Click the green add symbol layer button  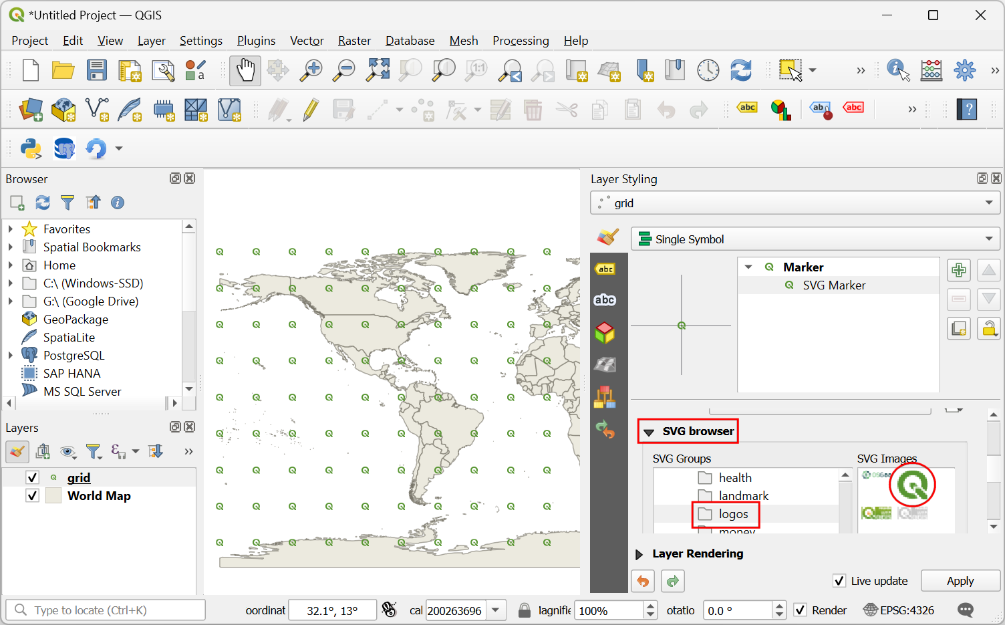[x=959, y=271]
